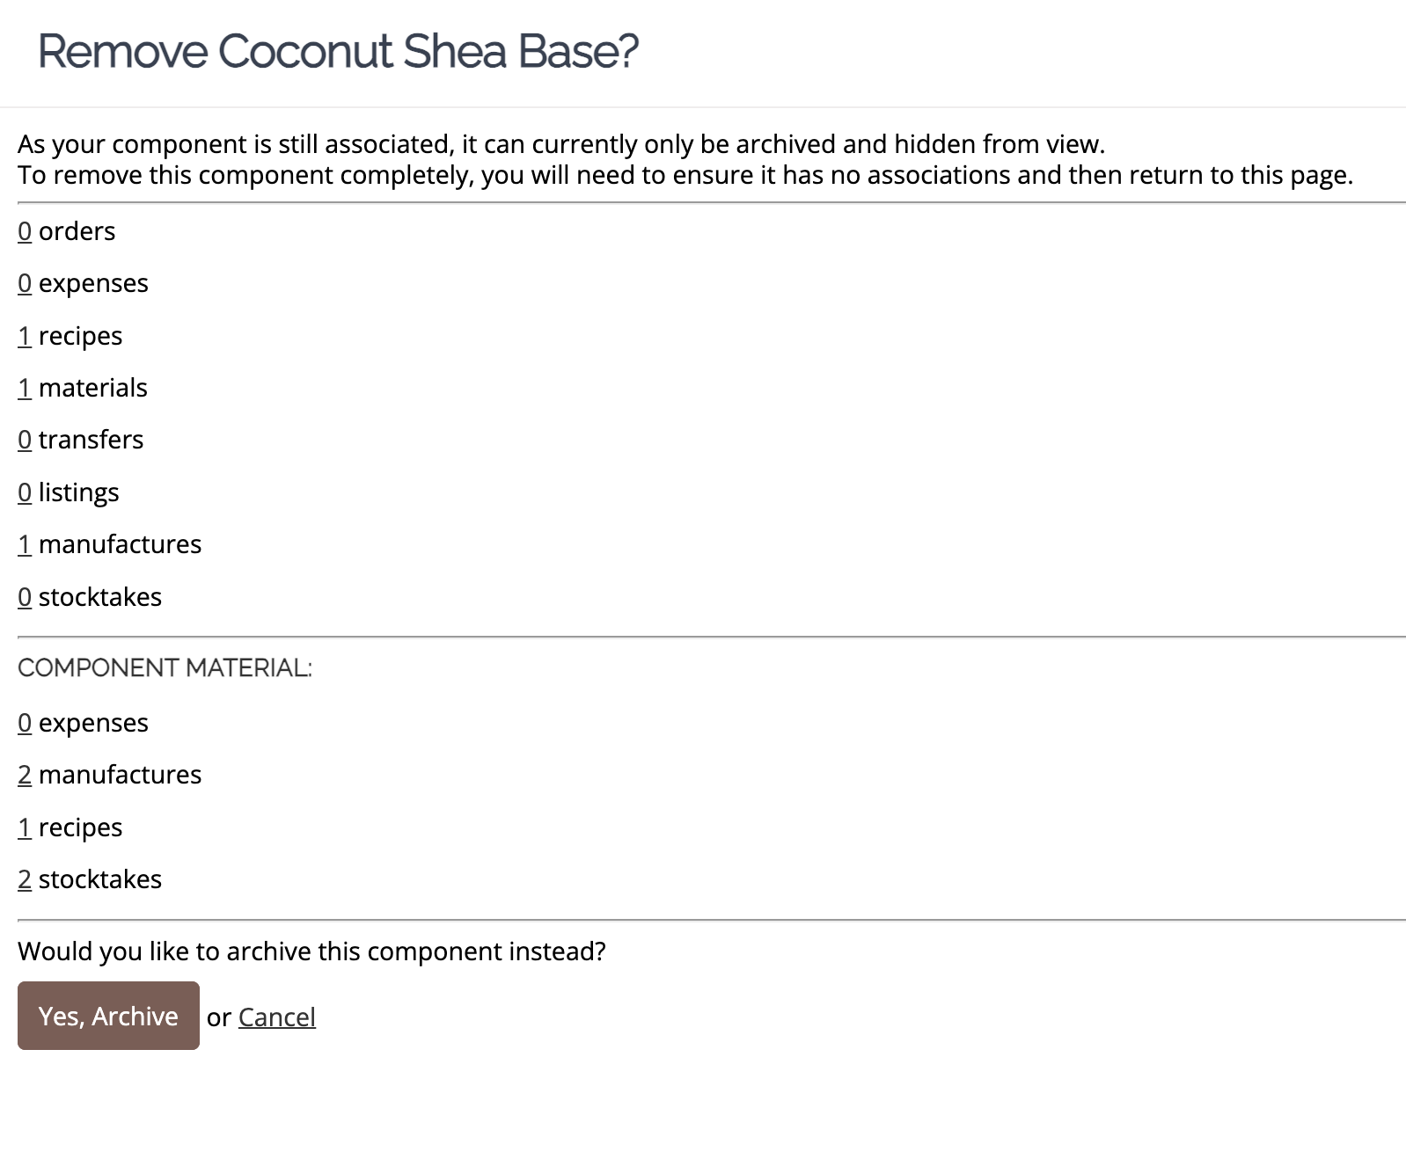Click the Remove Coconut Shea Base heading

click(338, 51)
